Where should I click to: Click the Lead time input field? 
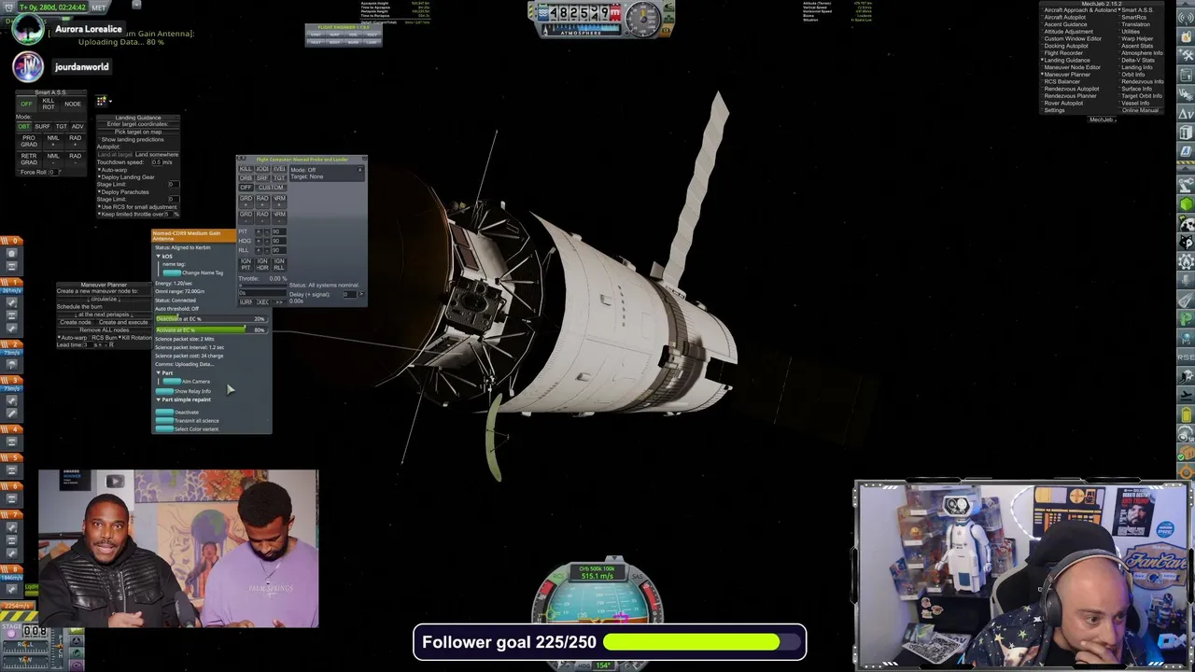[x=88, y=344]
